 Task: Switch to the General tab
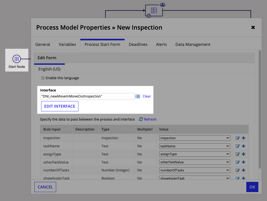[42, 45]
